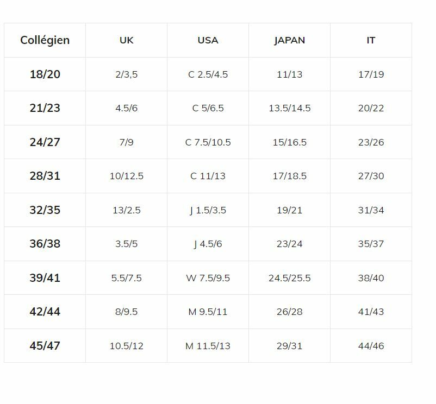Image resolution: width=436 pixels, height=404 pixels.
Task: Click the Collégien column header
Action: [45, 40]
